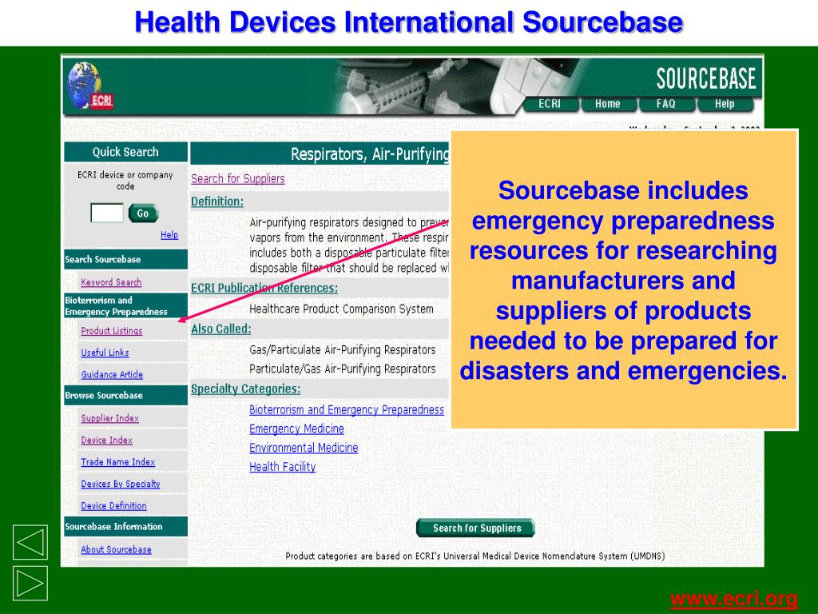
Task: Go to the previous slide arrow
Action: coord(30,542)
